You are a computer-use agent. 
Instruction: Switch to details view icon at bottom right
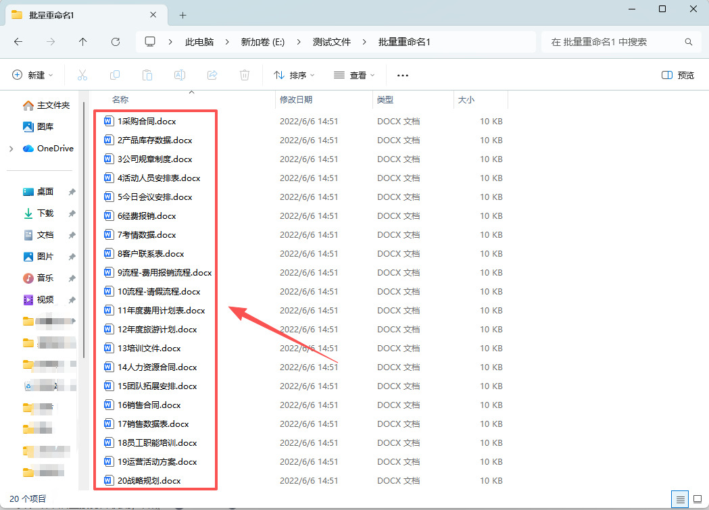pyautogui.click(x=680, y=500)
